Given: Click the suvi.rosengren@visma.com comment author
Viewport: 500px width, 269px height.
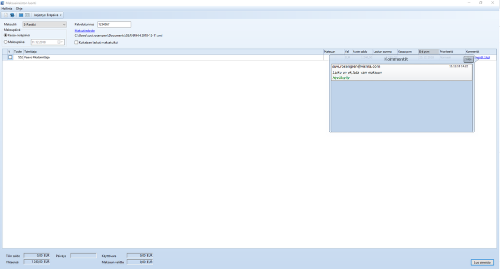Looking at the screenshot, I should tap(356, 66).
